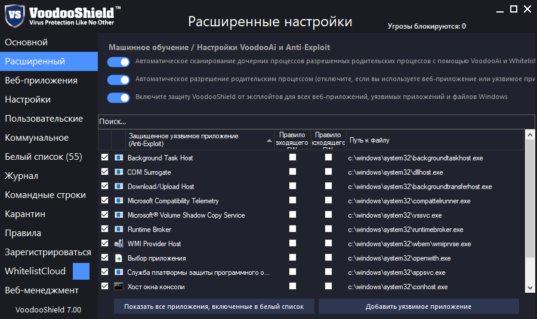This screenshot has width=537, height=319.
Task: Enable inbound rule for Хост окна консоли
Action: click(x=292, y=286)
